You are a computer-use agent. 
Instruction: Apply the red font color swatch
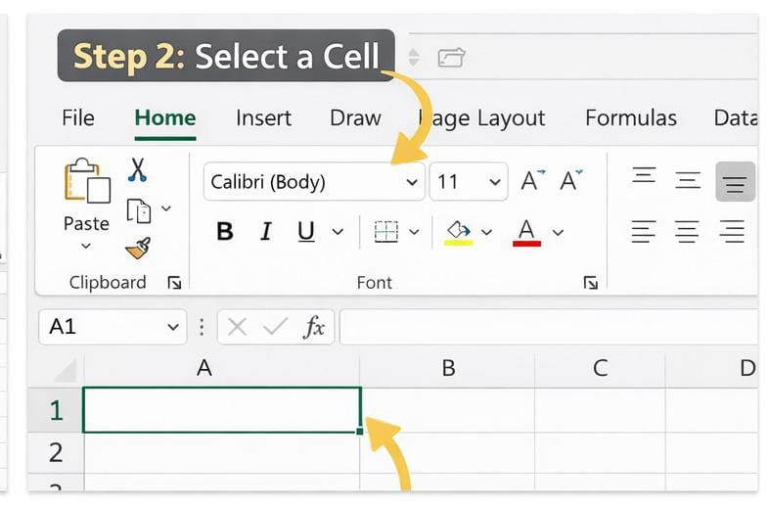[x=526, y=233]
